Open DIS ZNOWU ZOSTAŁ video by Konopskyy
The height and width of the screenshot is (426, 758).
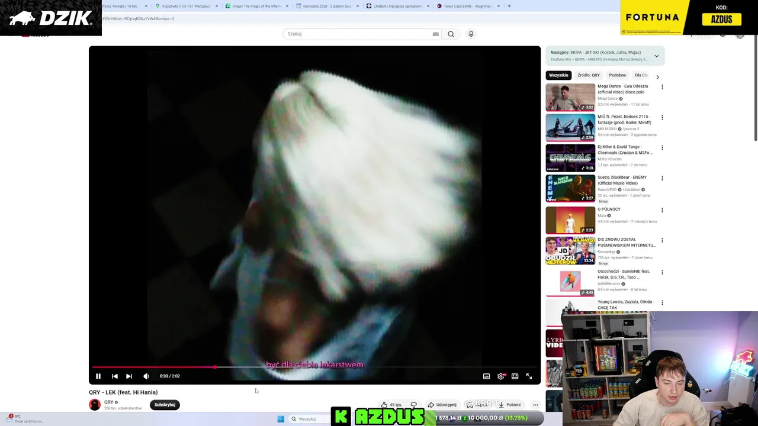[626, 243]
